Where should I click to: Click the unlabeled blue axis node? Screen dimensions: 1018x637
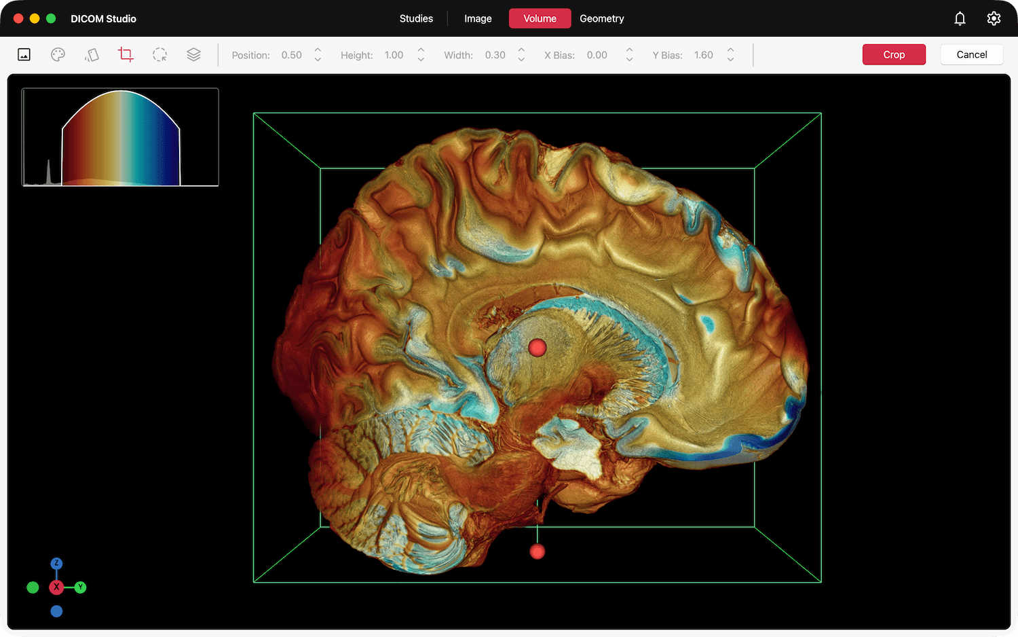(x=56, y=611)
